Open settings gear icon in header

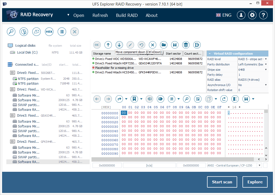coord(252,15)
